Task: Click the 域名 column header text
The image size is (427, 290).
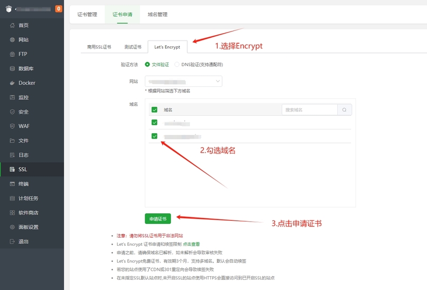Action: click(x=168, y=110)
